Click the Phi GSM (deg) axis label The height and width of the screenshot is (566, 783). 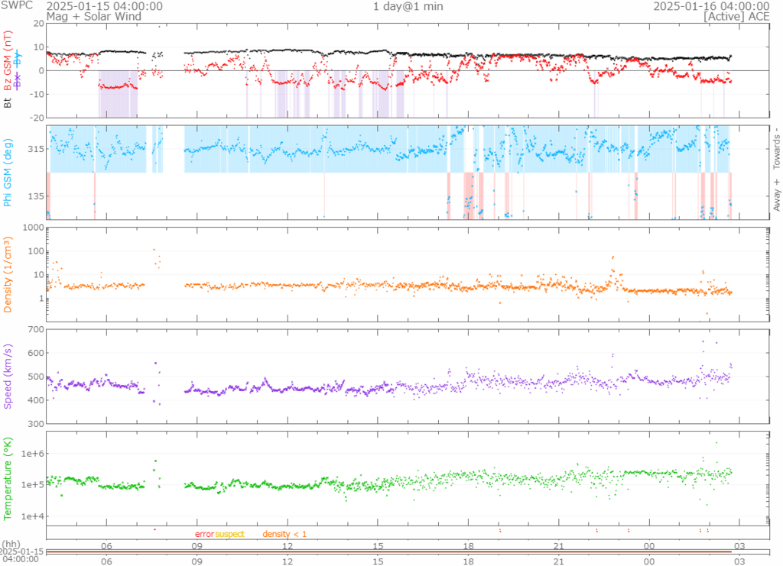pyautogui.click(x=8, y=173)
